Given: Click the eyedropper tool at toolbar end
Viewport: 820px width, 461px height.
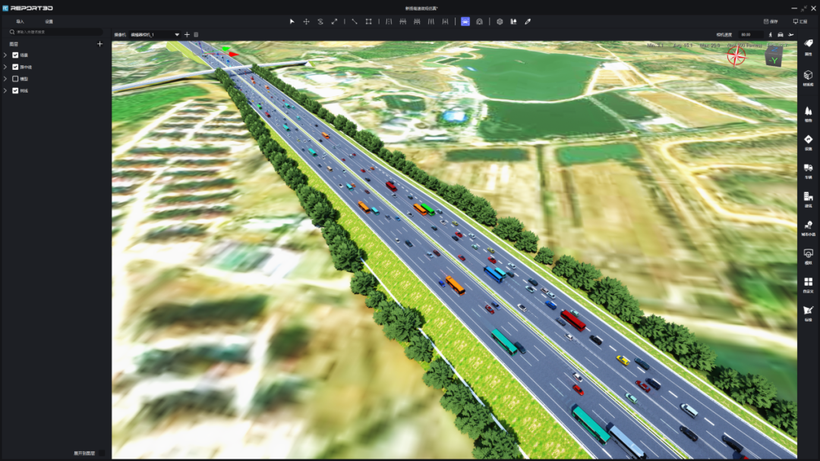Looking at the screenshot, I should tap(527, 22).
